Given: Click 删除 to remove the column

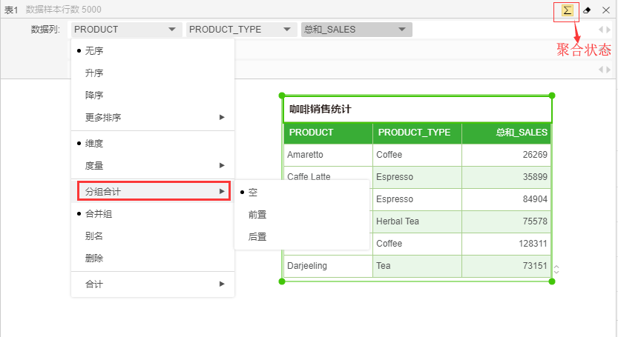Looking at the screenshot, I should [94, 258].
